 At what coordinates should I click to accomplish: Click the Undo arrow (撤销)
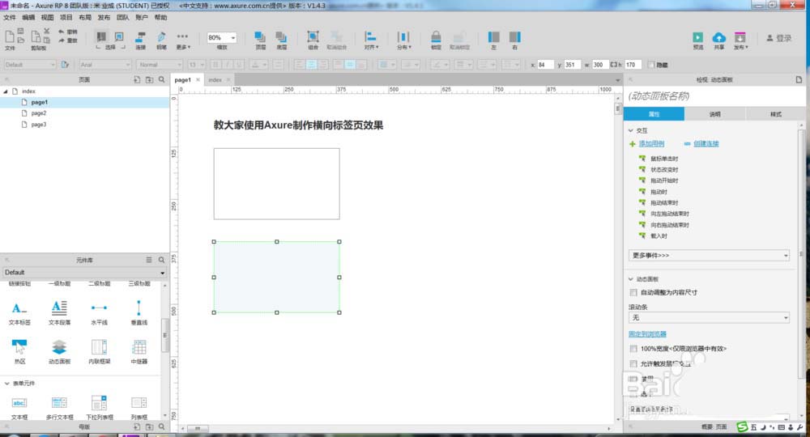[x=62, y=32]
